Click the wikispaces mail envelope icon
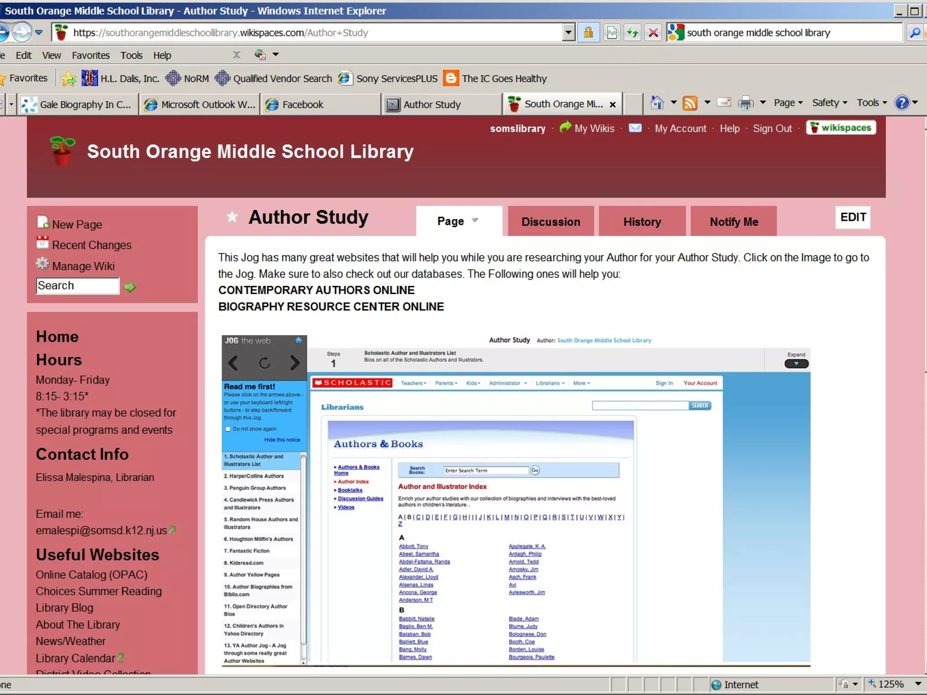 (x=635, y=128)
